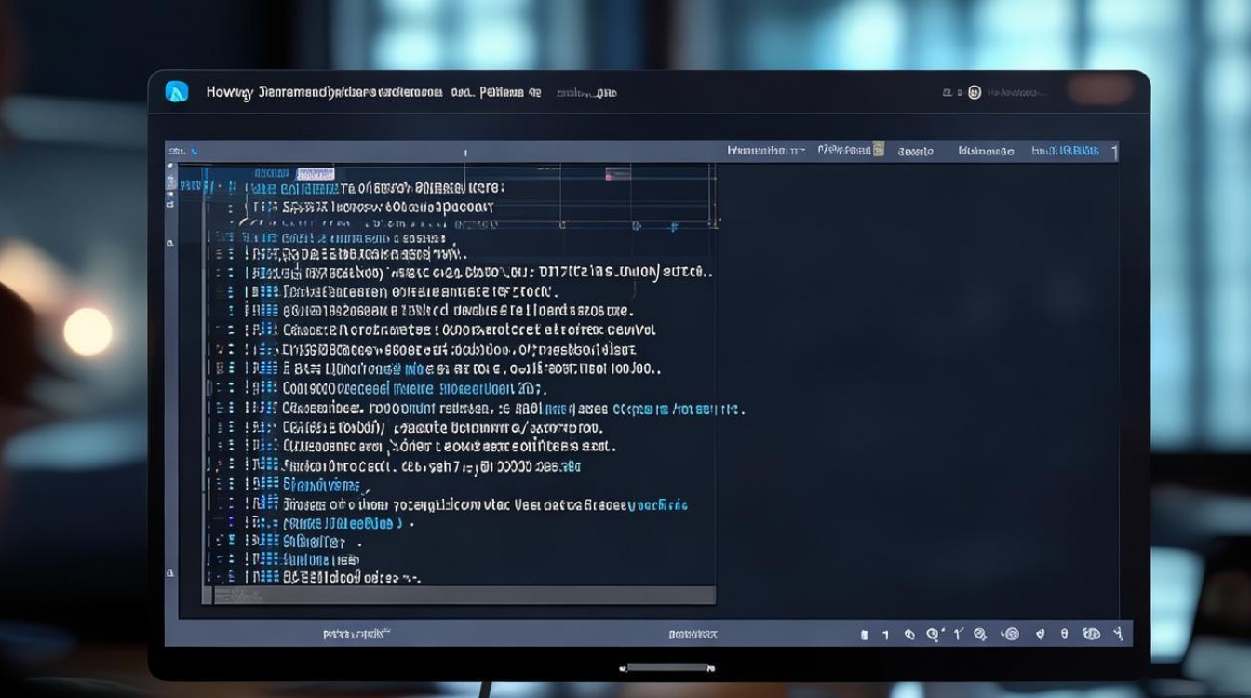Click the first toolbar label right of center
This screenshot has height=698, width=1251.
pyautogui.click(x=767, y=150)
